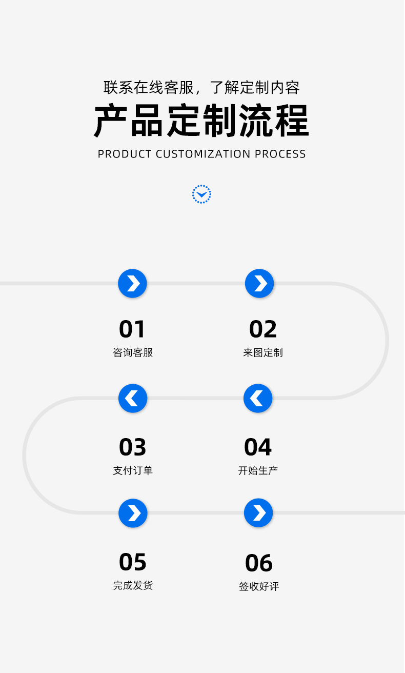405x673 pixels.
Task: Select the 支付订单 step label
Action: [x=133, y=470]
